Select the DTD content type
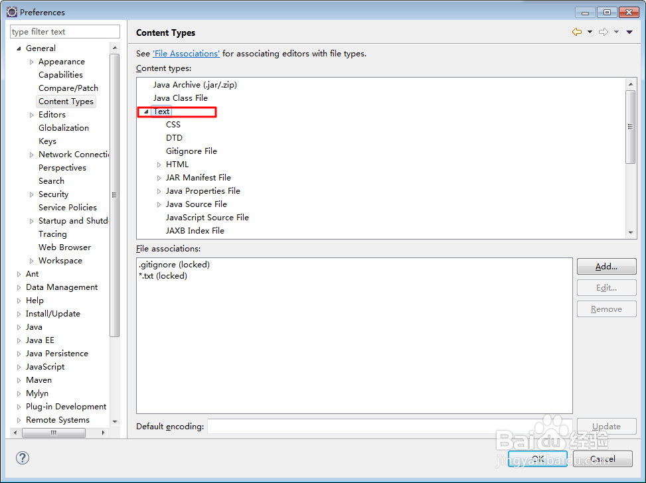 tap(174, 137)
